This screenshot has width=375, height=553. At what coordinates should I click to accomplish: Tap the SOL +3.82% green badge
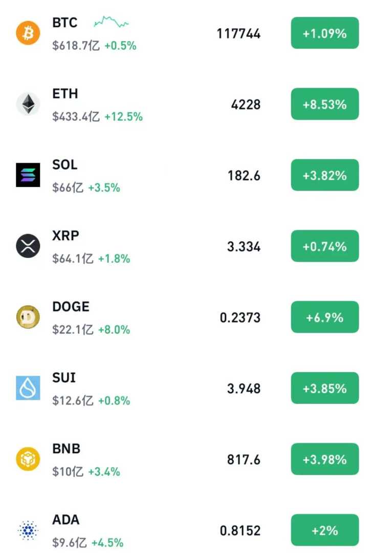coord(325,176)
